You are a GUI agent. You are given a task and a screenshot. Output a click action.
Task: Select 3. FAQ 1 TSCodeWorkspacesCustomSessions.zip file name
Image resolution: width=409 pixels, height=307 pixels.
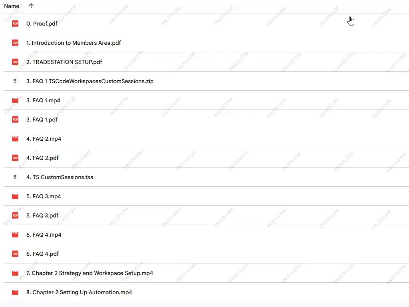(x=90, y=81)
